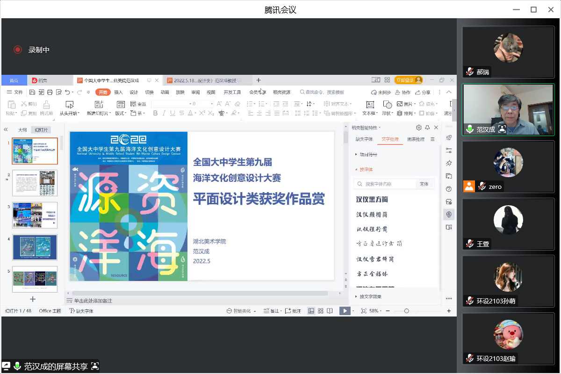Select slide 3 thumbnail
The image size is (561, 374).
[35, 215]
